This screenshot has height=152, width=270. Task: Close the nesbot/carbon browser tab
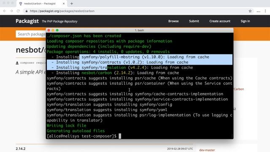(64, 4)
